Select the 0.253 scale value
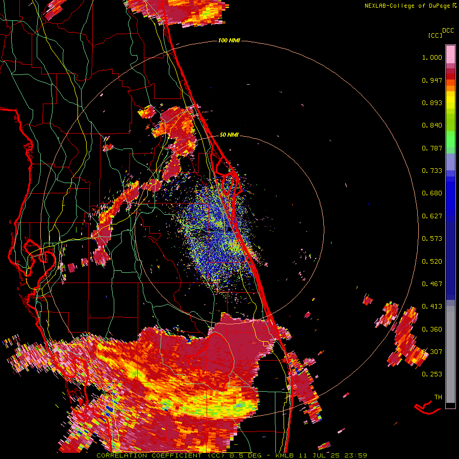This screenshot has width=459, height=459. pos(432,374)
